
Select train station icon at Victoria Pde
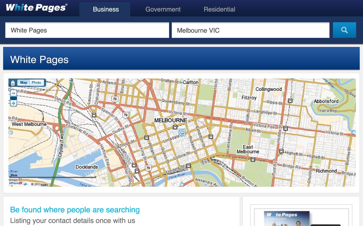(286, 129)
